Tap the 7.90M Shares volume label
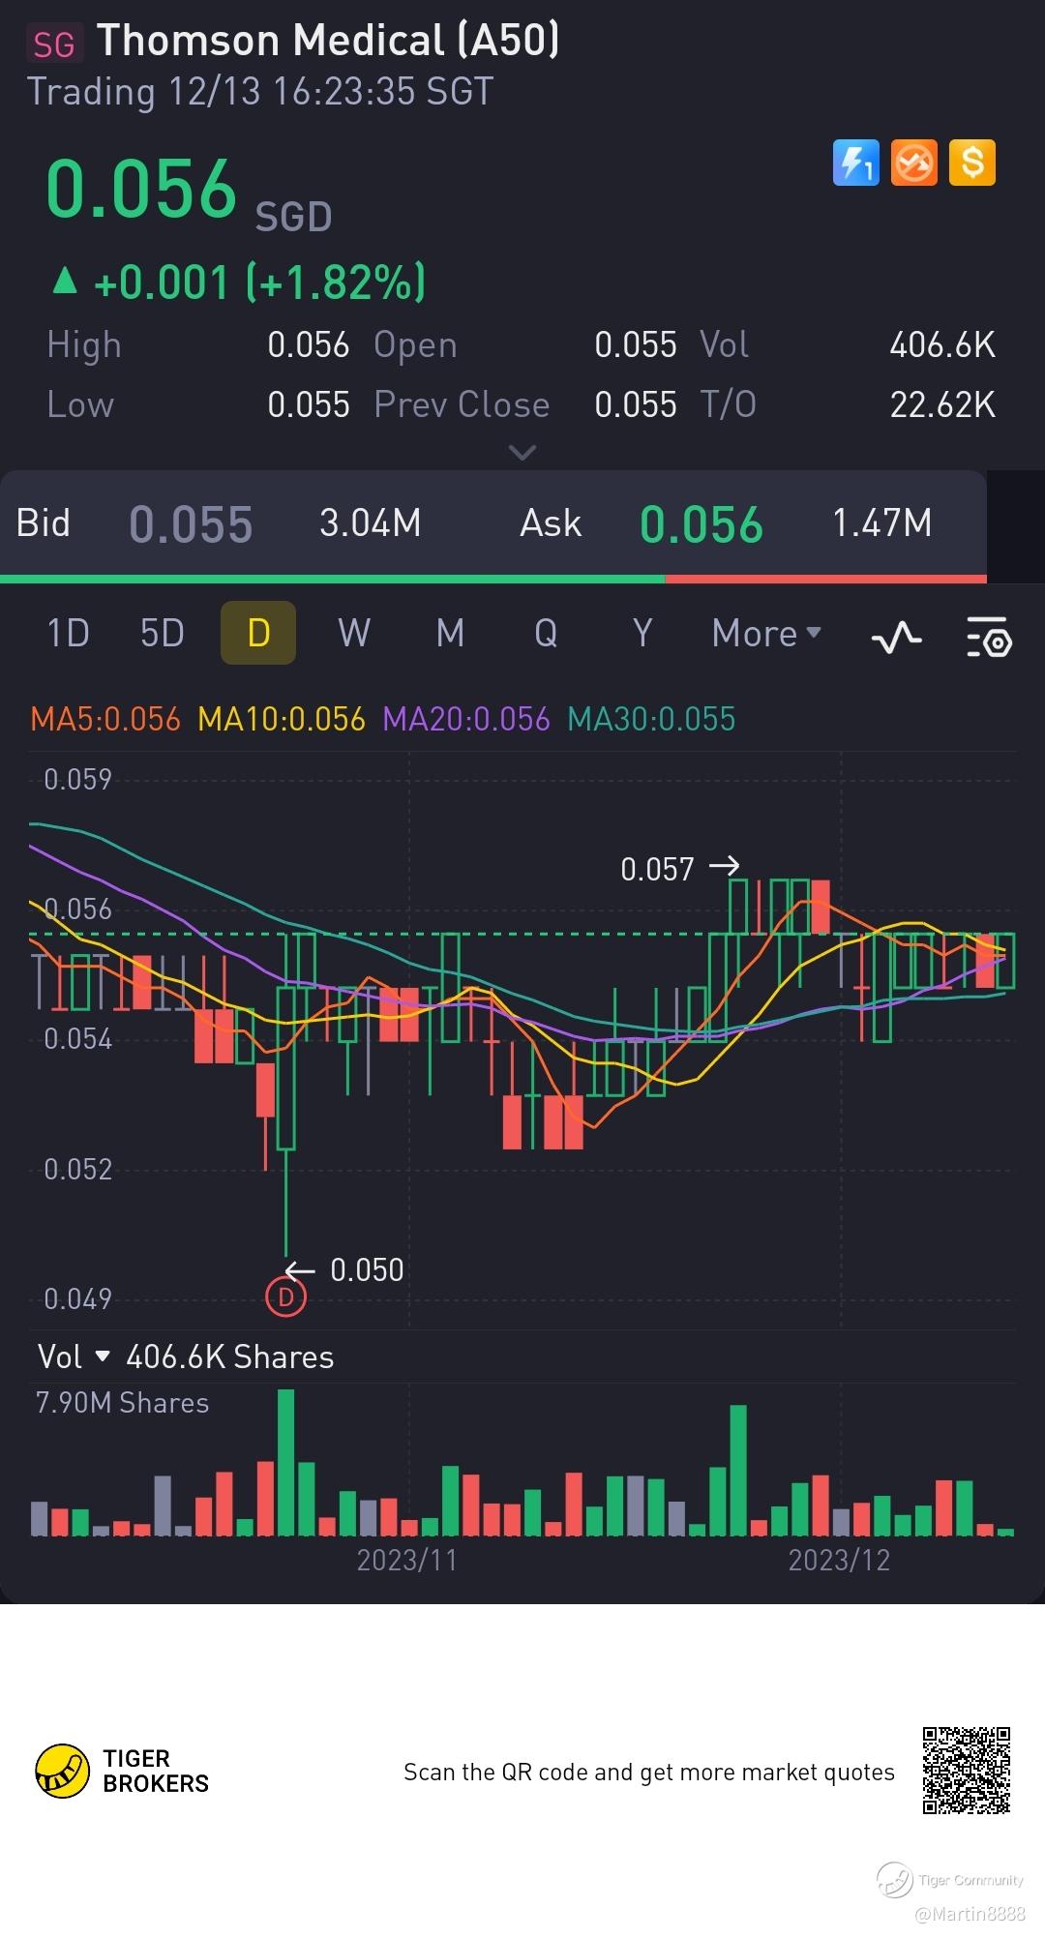Image resolution: width=1045 pixels, height=1938 pixels. 122,1403
